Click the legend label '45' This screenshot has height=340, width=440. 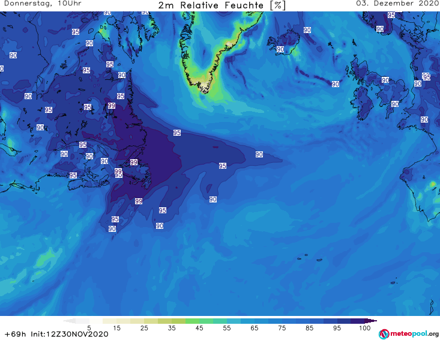pyautogui.click(x=199, y=327)
